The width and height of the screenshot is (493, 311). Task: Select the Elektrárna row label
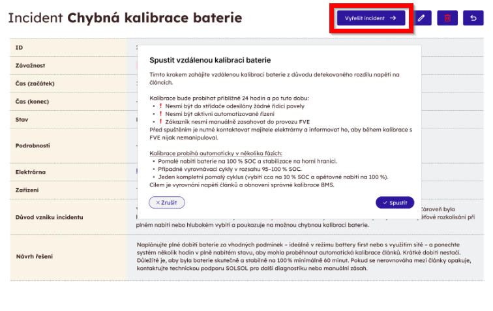31,172
